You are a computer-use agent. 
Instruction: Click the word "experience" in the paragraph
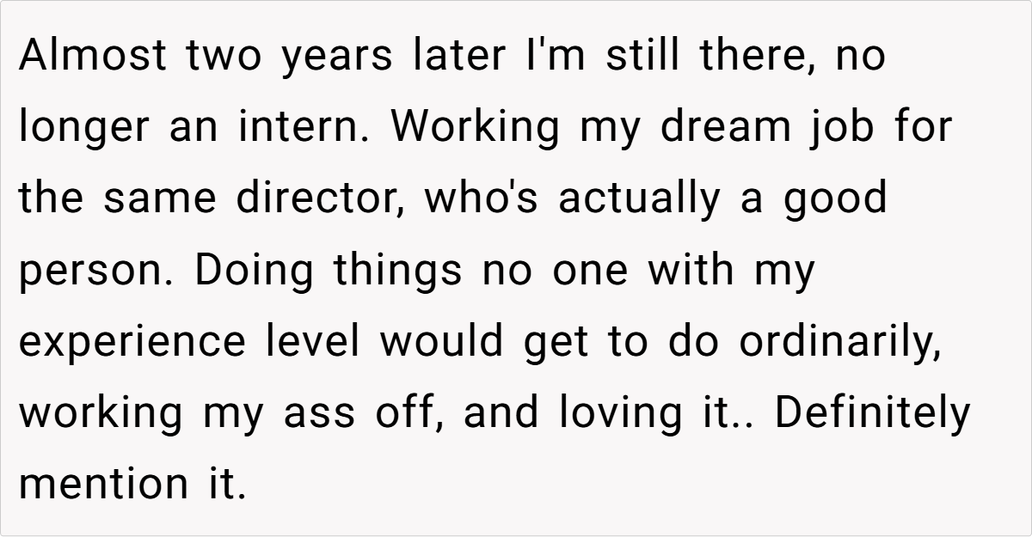132,341
